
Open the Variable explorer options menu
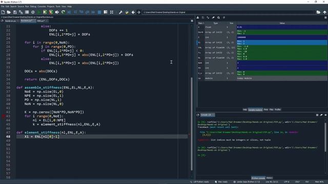point(325,18)
